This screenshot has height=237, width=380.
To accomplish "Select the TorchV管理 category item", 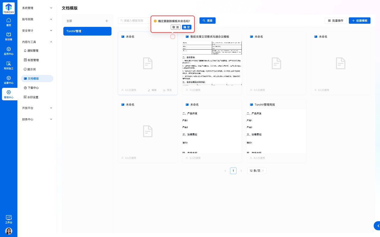I will (87, 31).
